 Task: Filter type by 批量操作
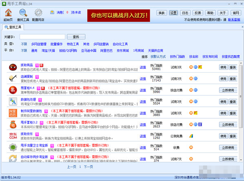[x=56, y=44]
